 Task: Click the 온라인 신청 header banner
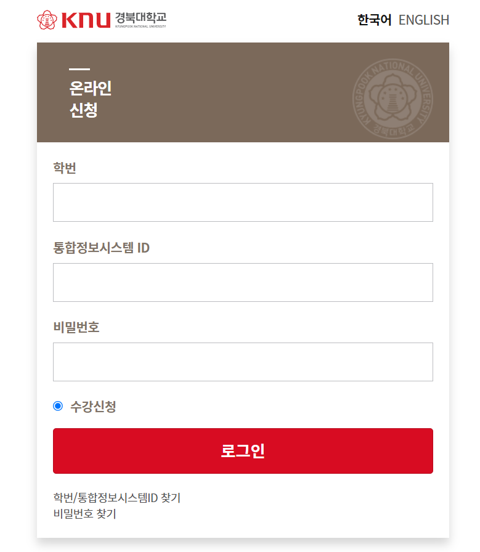click(x=243, y=92)
